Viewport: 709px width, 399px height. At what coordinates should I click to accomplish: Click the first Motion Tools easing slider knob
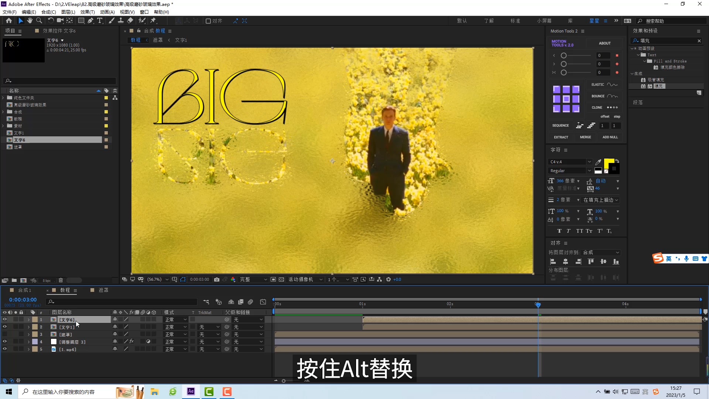pyautogui.click(x=564, y=55)
